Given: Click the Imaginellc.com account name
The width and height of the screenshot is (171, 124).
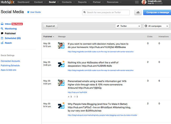Looking at the screenshot, I should 154,1.
